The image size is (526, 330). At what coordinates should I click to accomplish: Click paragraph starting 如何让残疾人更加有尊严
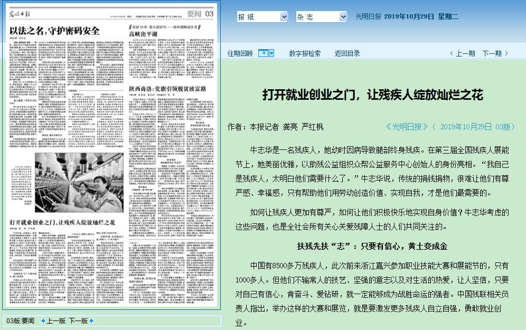pyautogui.click(x=372, y=219)
